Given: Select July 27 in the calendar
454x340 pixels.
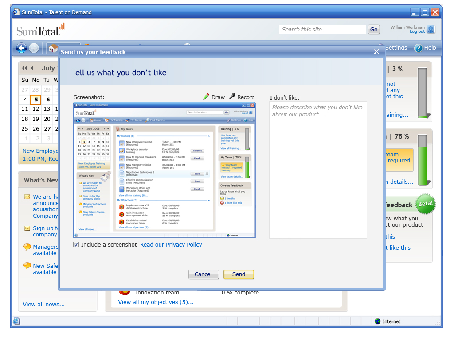Looking at the screenshot, I should 47,129.
